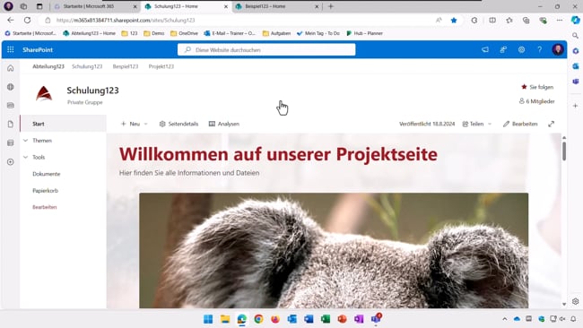Screen dimensions: 583x328
Task: Expand the Themen navigation section
Action: click(x=26, y=141)
